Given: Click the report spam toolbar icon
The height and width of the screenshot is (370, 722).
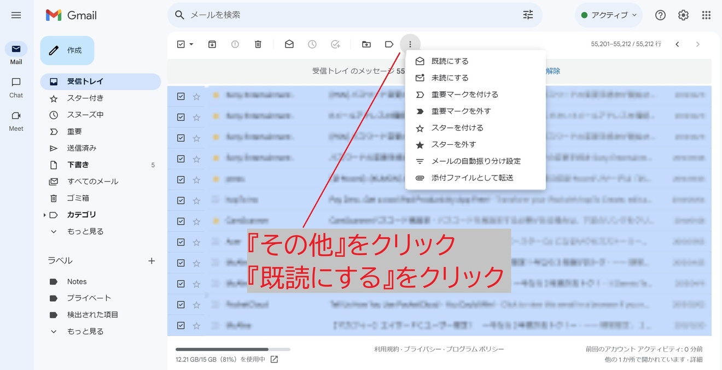Looking at the screenshot, I should click(235, 44).
